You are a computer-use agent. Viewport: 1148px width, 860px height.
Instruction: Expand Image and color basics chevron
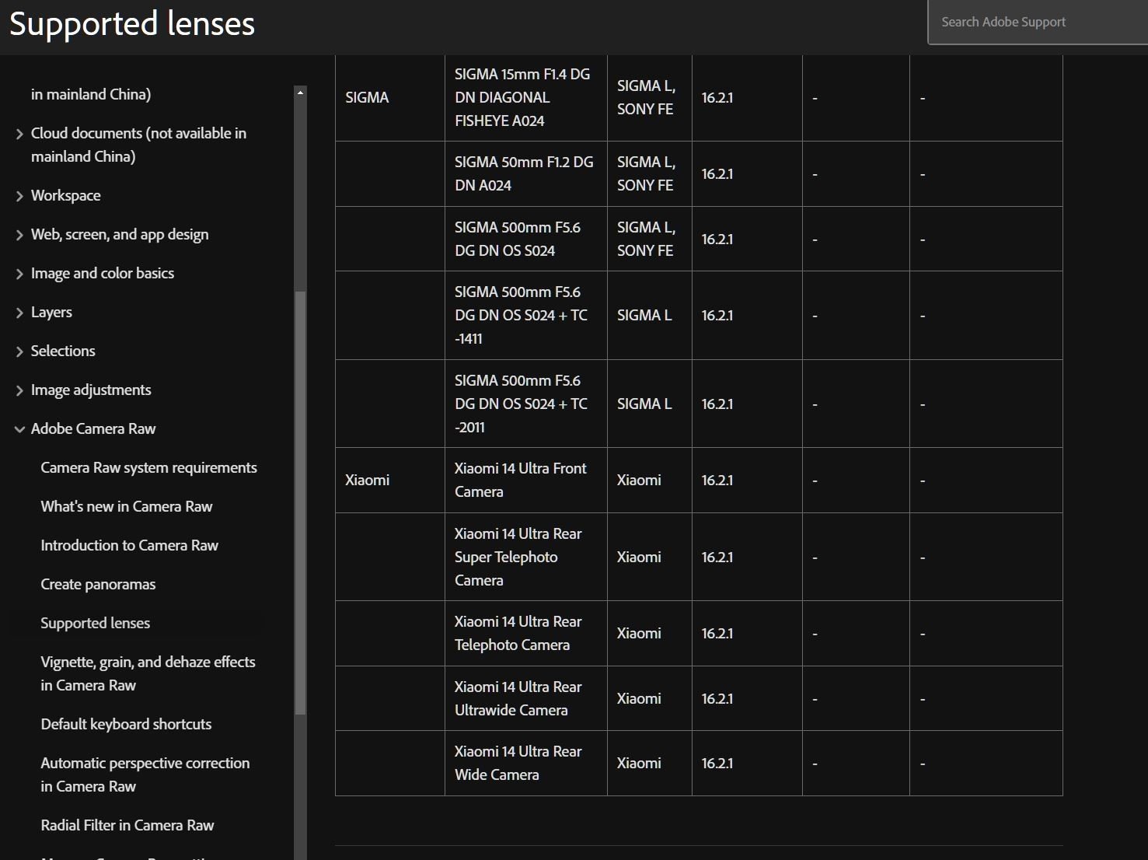(19, 274)
